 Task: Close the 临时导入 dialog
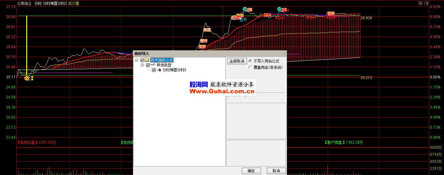click(x=284, y=54)
